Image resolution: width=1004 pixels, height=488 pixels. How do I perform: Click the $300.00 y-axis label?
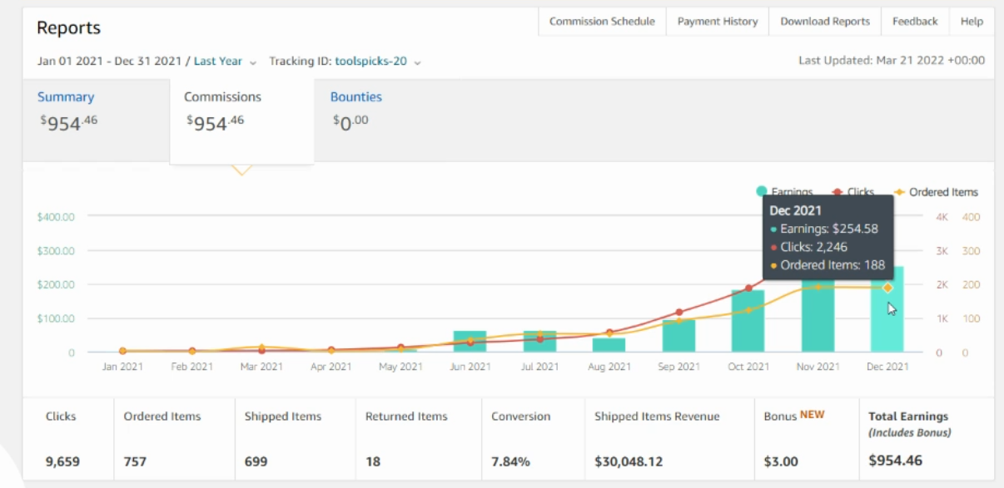(x=57, y=251)
